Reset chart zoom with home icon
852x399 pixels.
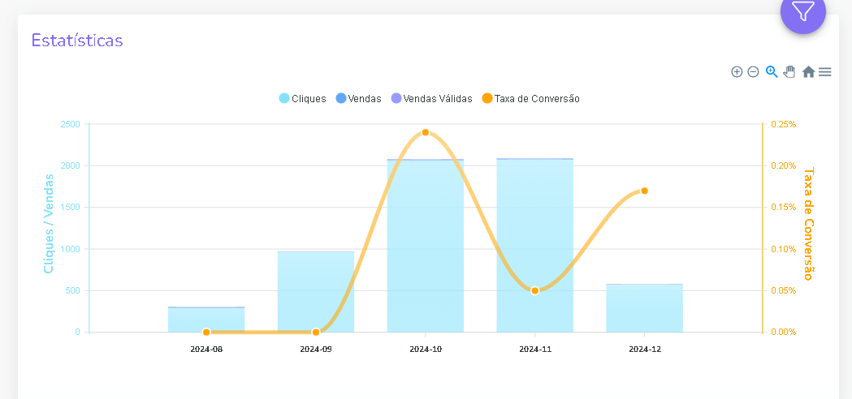click(808, 71)
